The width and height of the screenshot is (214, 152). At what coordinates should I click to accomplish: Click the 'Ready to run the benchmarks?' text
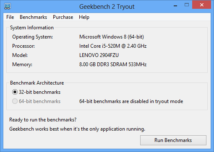(43, 120)
